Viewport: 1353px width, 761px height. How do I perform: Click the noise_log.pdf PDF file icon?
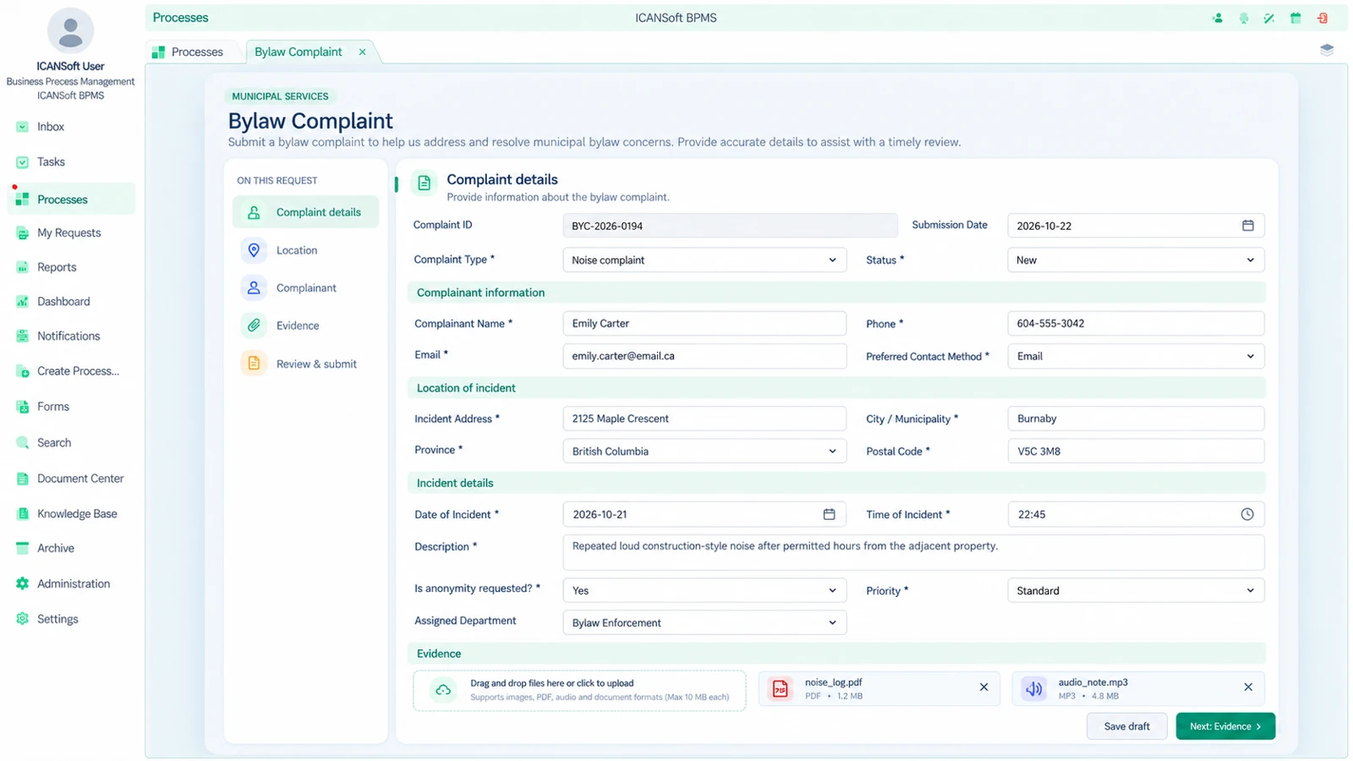point(780,688)
